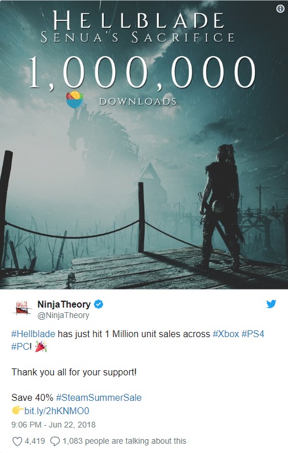The width and height of the screenshot is (288, 453).
Task: Click the @NinjaTheory handle
Action: pyautogui.click(x=63, y=315)
